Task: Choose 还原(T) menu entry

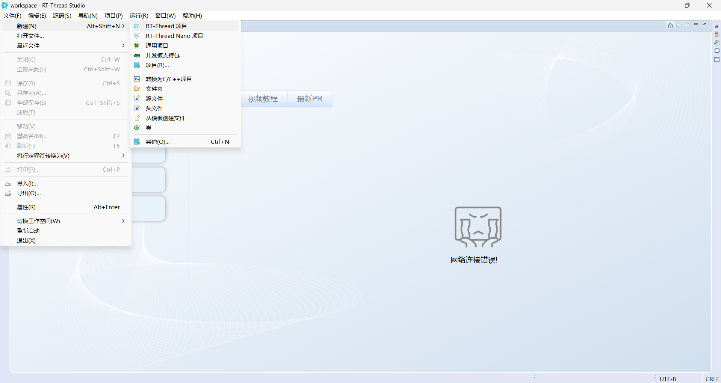Action: pos(66,112)
